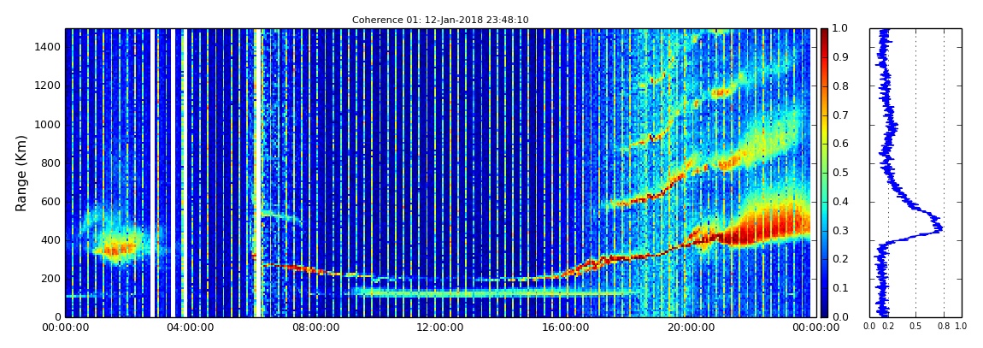The width and height of the screenshot is (983, 348).
Task: Click the 200 range tick label
Action: 50,279
